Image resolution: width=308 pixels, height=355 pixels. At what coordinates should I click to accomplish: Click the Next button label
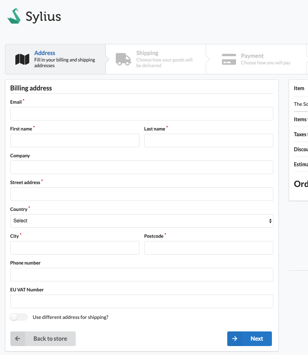point(257,339)
